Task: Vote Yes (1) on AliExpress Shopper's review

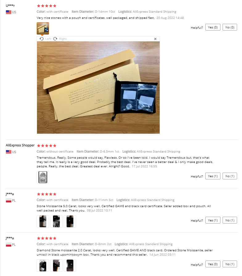Action: pyautogui.click(x=213, y=176)
